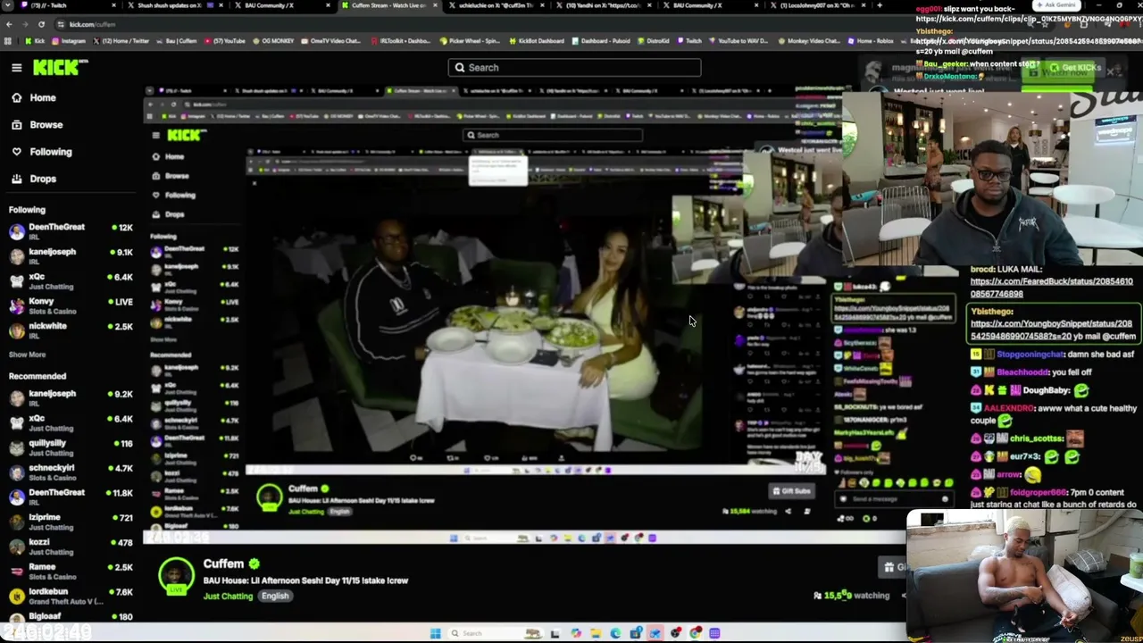1143x643 pixels.
Task: Click chat username chris_scottss
Action: click(x=1037, y=438)
